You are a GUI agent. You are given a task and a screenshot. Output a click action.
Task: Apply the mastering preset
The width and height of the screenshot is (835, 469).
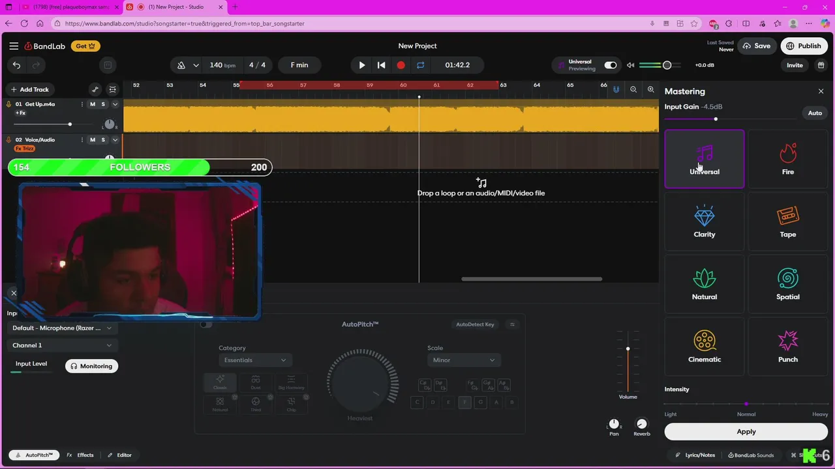[746, 431]
